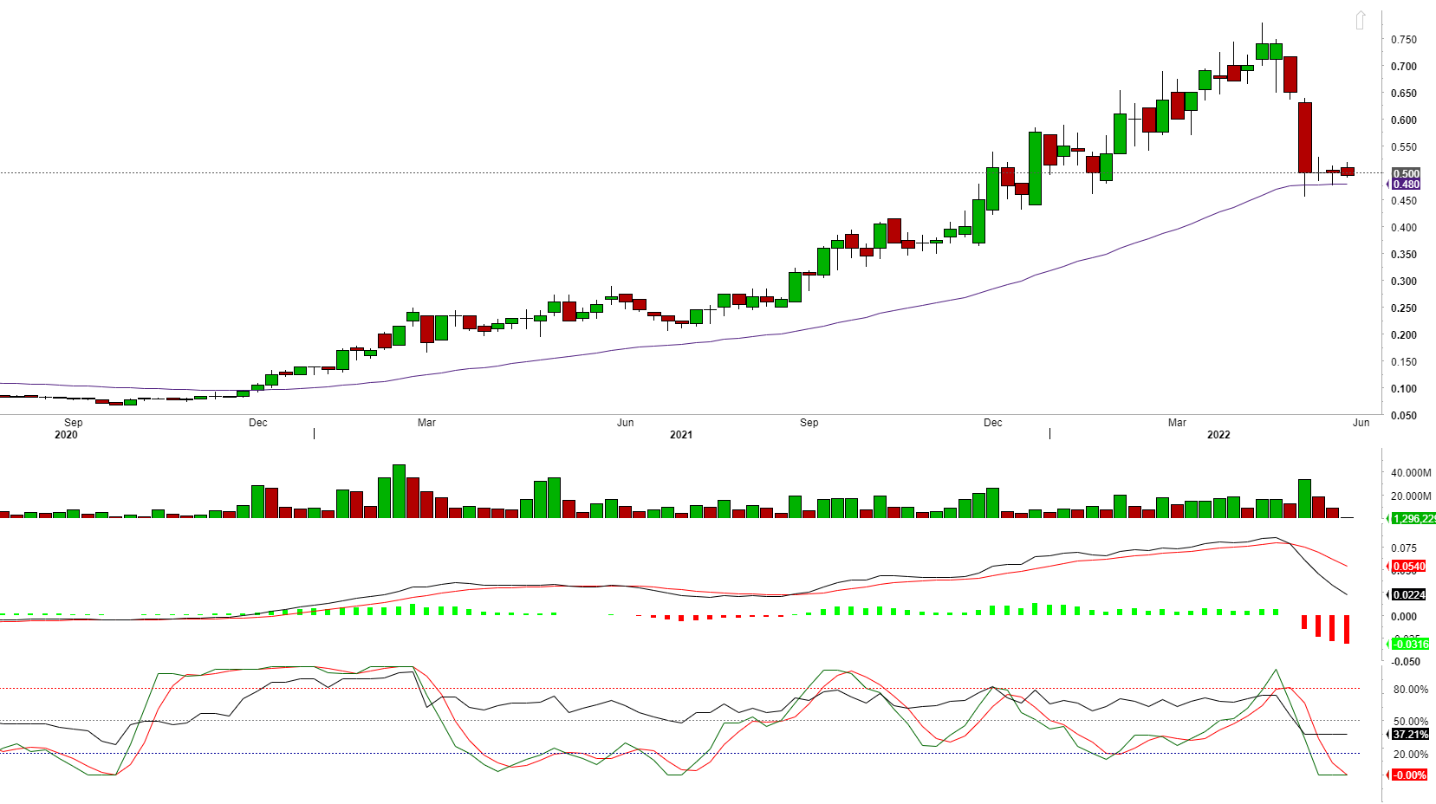Click the 0.450 price axis label
The height and width of the screenshot is (804, 1436).
(x=1404, y=201)
